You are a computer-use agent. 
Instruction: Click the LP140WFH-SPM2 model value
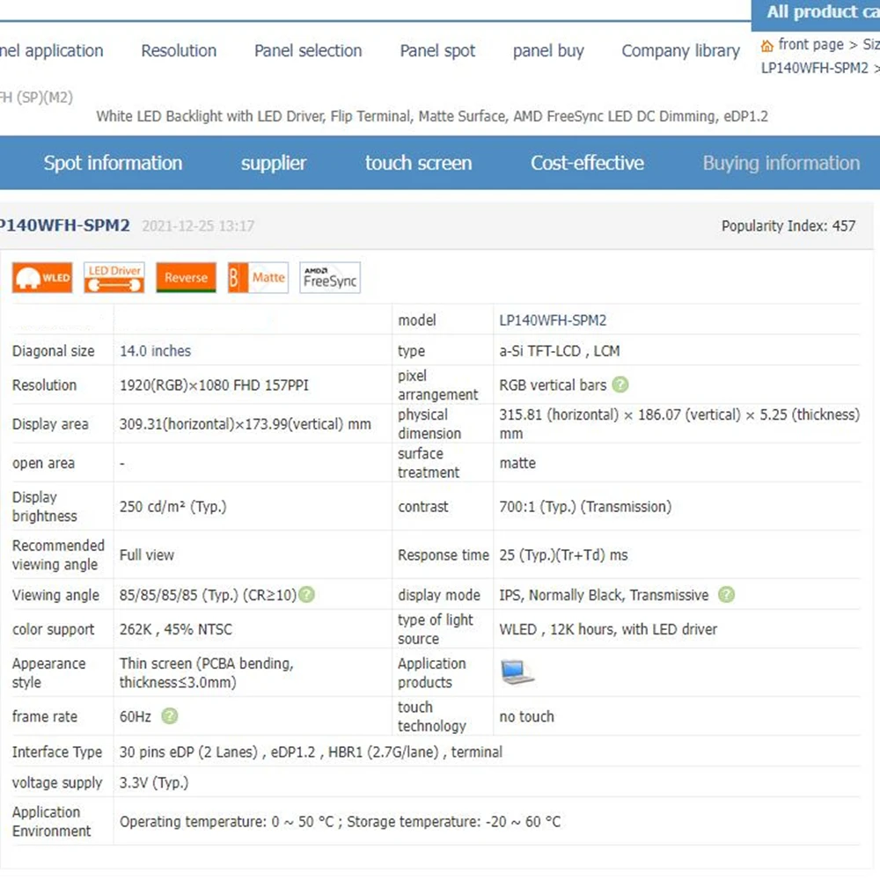[553, 320]
